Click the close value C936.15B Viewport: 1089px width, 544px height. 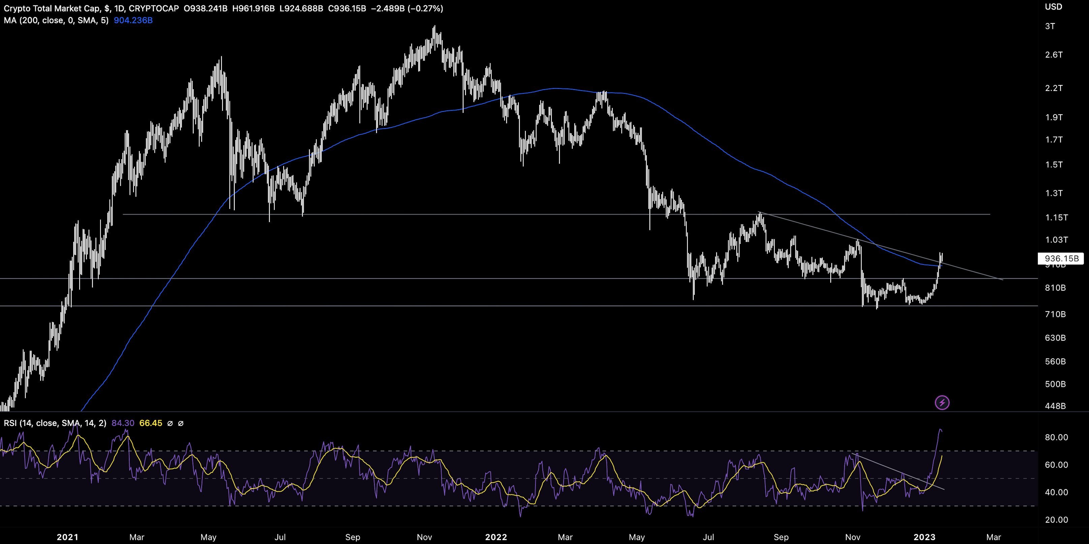coord(347,8)
